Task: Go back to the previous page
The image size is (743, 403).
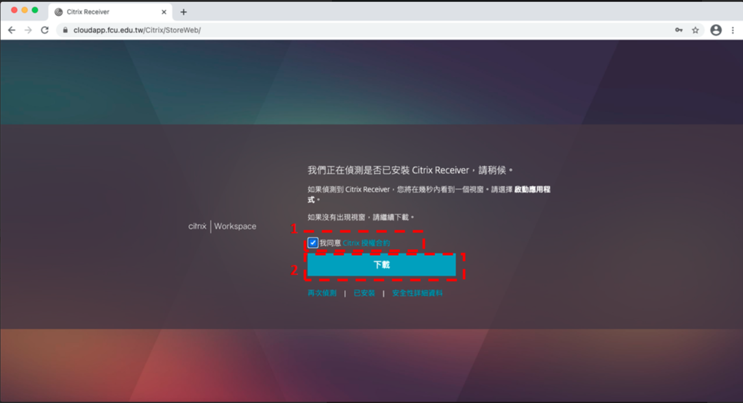Action: click(12, 30)
